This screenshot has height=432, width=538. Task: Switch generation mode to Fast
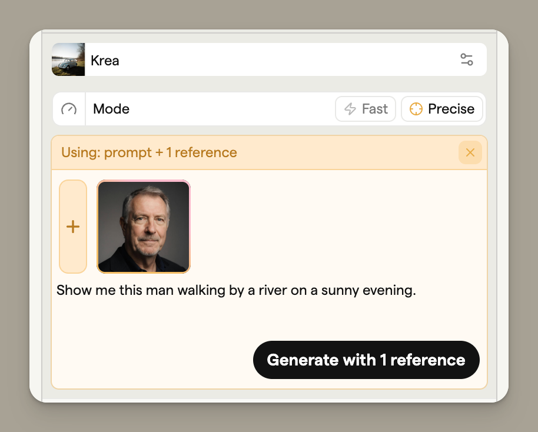366,109
